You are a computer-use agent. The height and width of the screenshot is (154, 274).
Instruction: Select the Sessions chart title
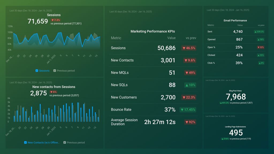click(54, 15)
